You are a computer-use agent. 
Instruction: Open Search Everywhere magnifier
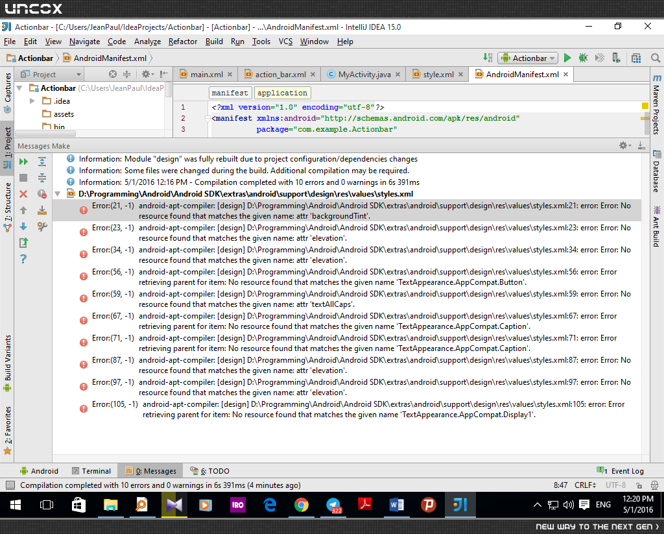655,58
